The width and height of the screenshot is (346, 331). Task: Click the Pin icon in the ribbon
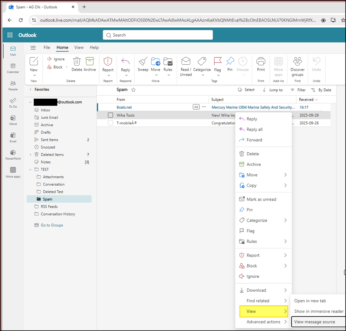(x=230, y=61)
